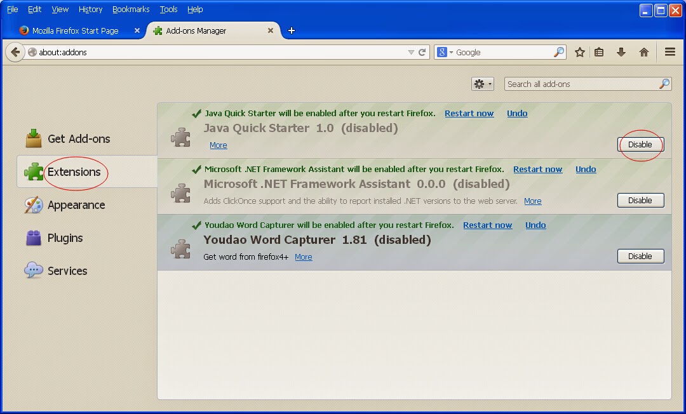Open the Tools menu
Viewport: 686px width, 414px height.
click(168, 9)
